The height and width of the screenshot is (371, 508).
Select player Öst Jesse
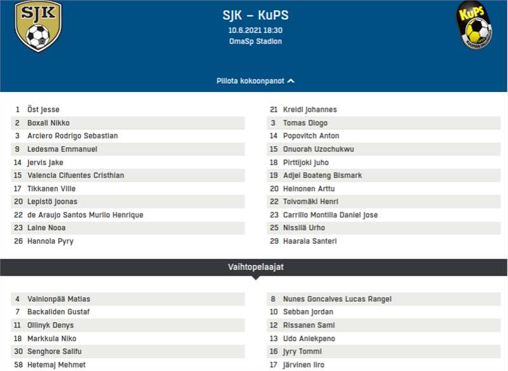[x=43, y=110]
